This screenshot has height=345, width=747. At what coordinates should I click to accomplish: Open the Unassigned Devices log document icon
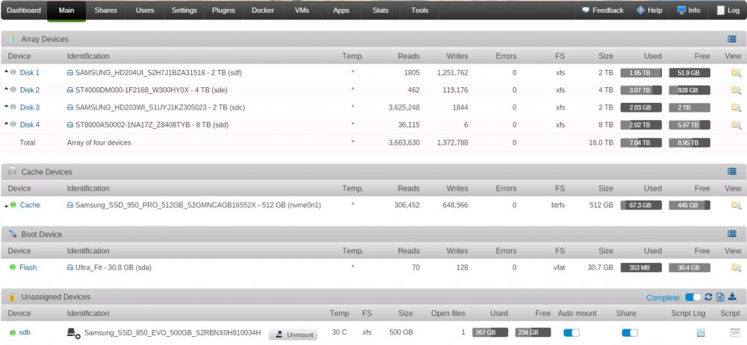(720, 297)
